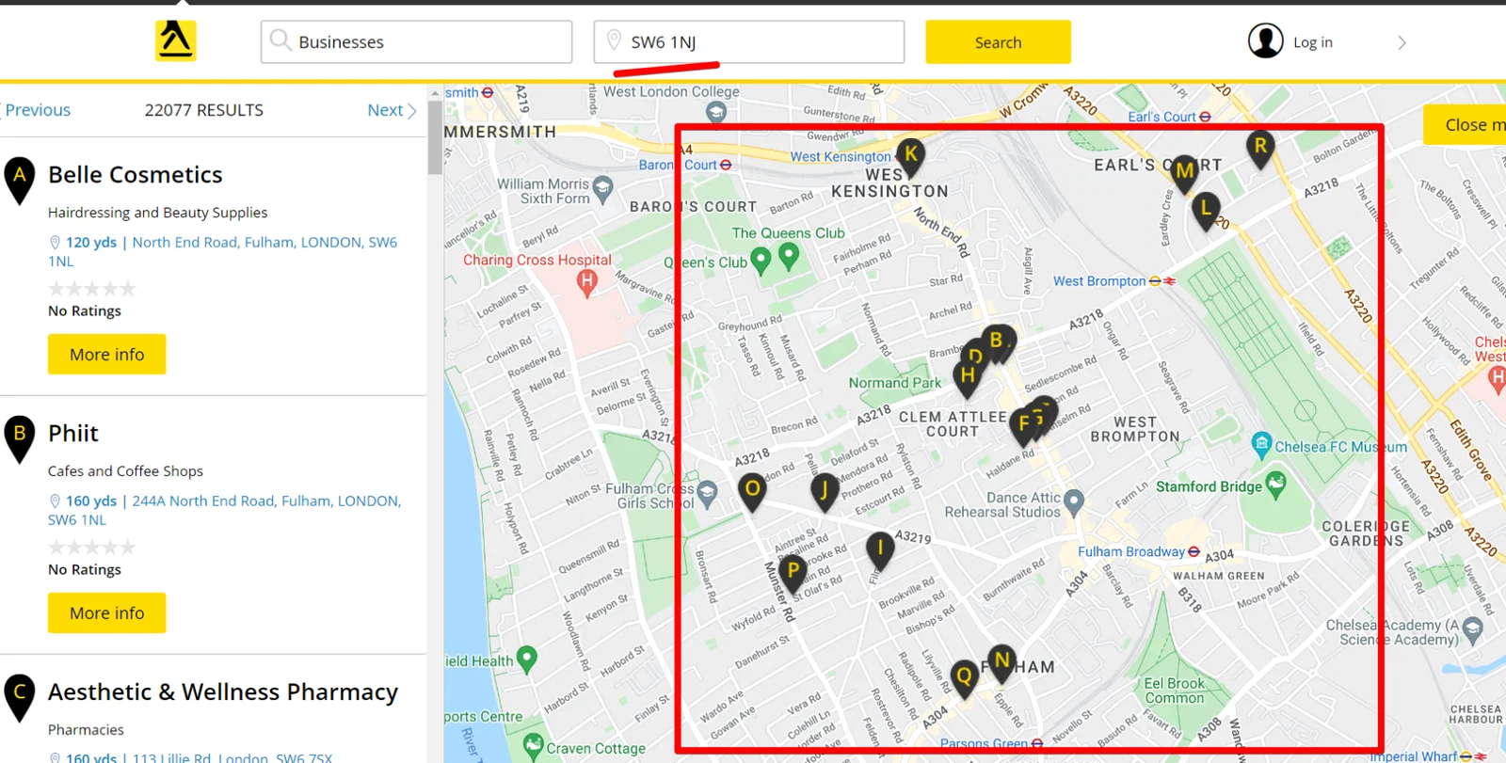The image size is (1506, 763).
Task: Select map marker Q in Fulham
Action: pos(964,678)
